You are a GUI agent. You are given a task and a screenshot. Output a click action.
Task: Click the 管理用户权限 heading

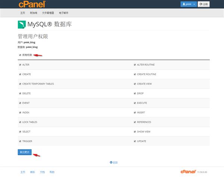click(33, 36)
